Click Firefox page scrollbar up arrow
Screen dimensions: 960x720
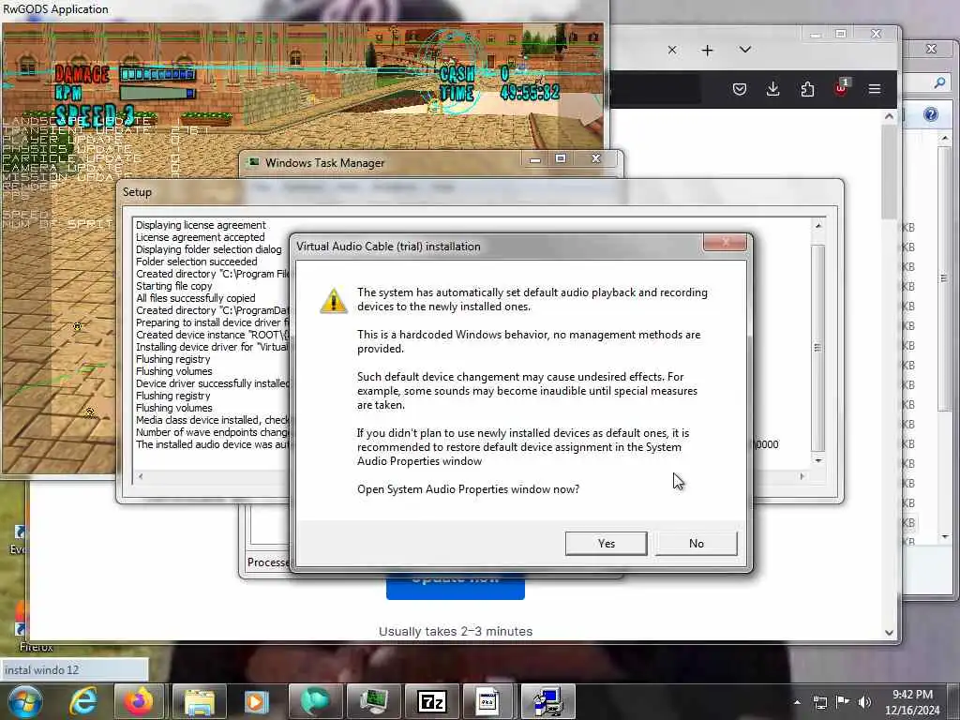pos(889,115)
